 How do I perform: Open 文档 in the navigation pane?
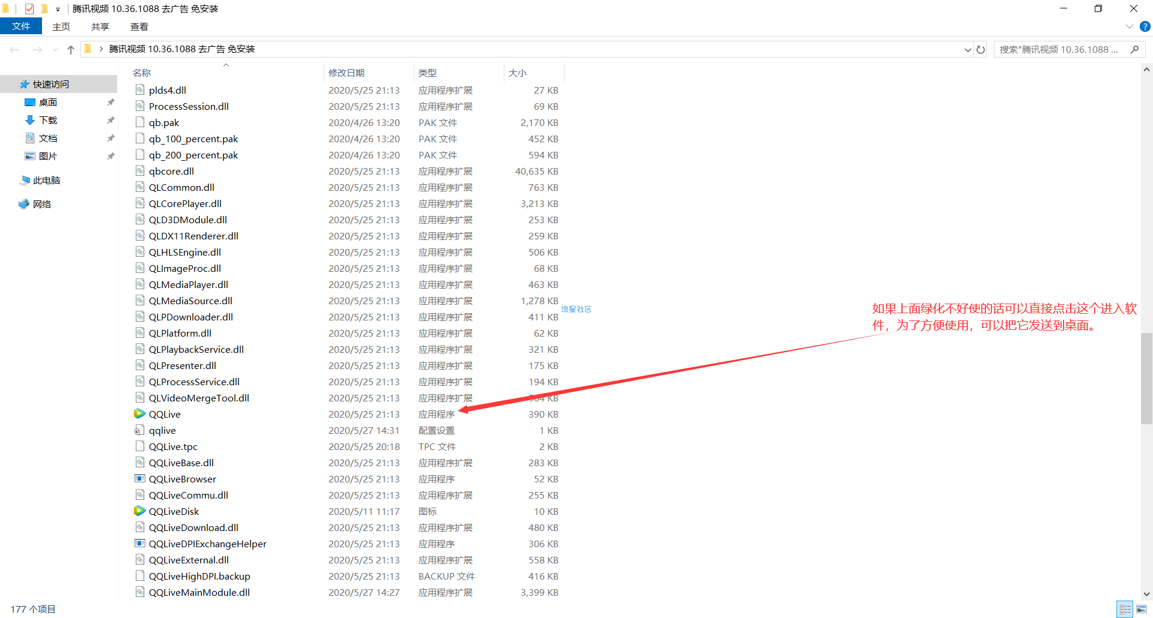click(x=48, y=139)
